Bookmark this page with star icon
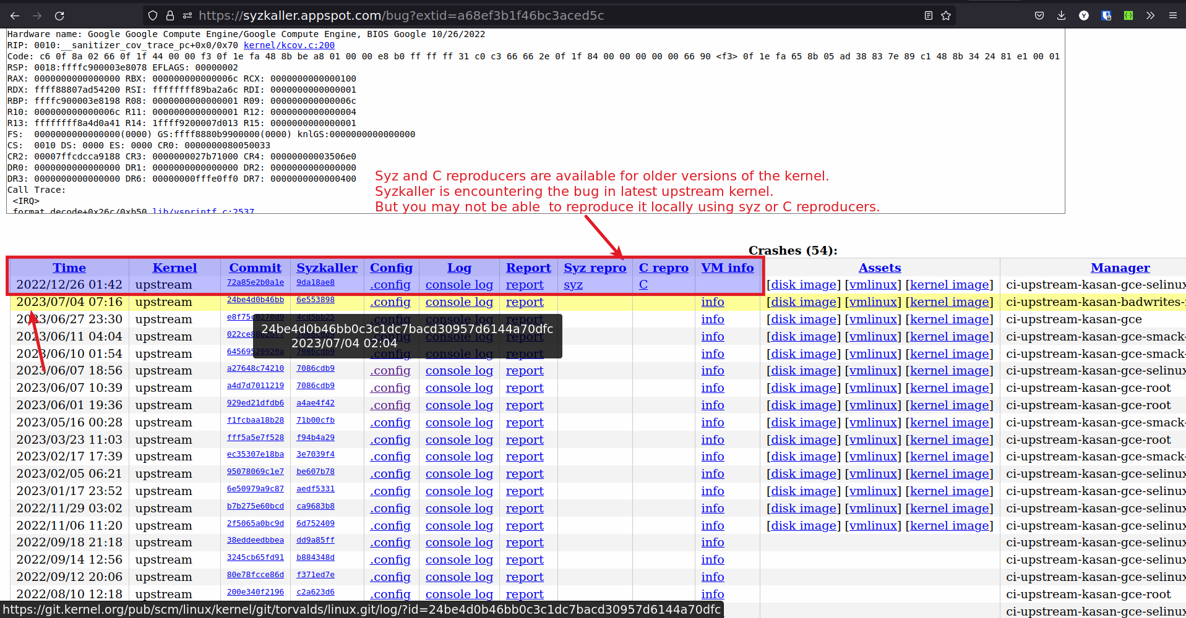1186x618 pixels. (946, 15)
